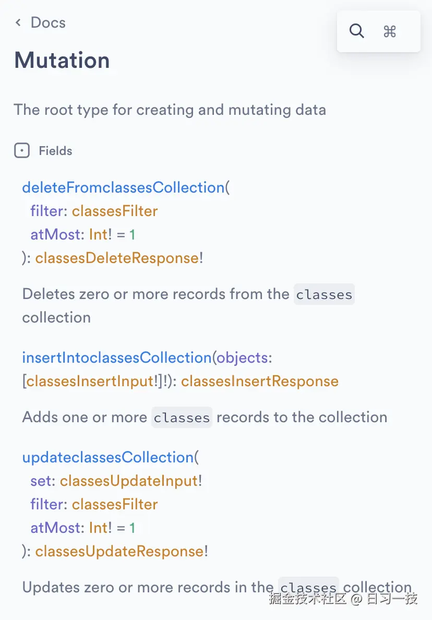Open classesFilter type under deleteFromclassesCollection
This screenshot has height=620, width=432.
pos(115,211)
